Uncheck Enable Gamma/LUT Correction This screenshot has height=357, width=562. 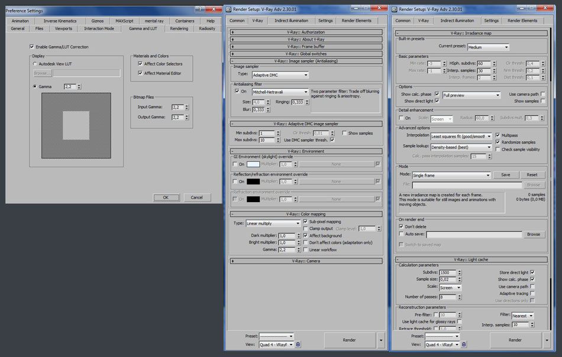31,47
